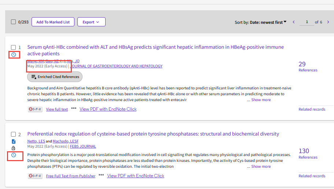Viewport: 334px width, 189px height.
Task: Open Journal of Gastroenterology and Hepatology link
Action: tap(117, 66)
